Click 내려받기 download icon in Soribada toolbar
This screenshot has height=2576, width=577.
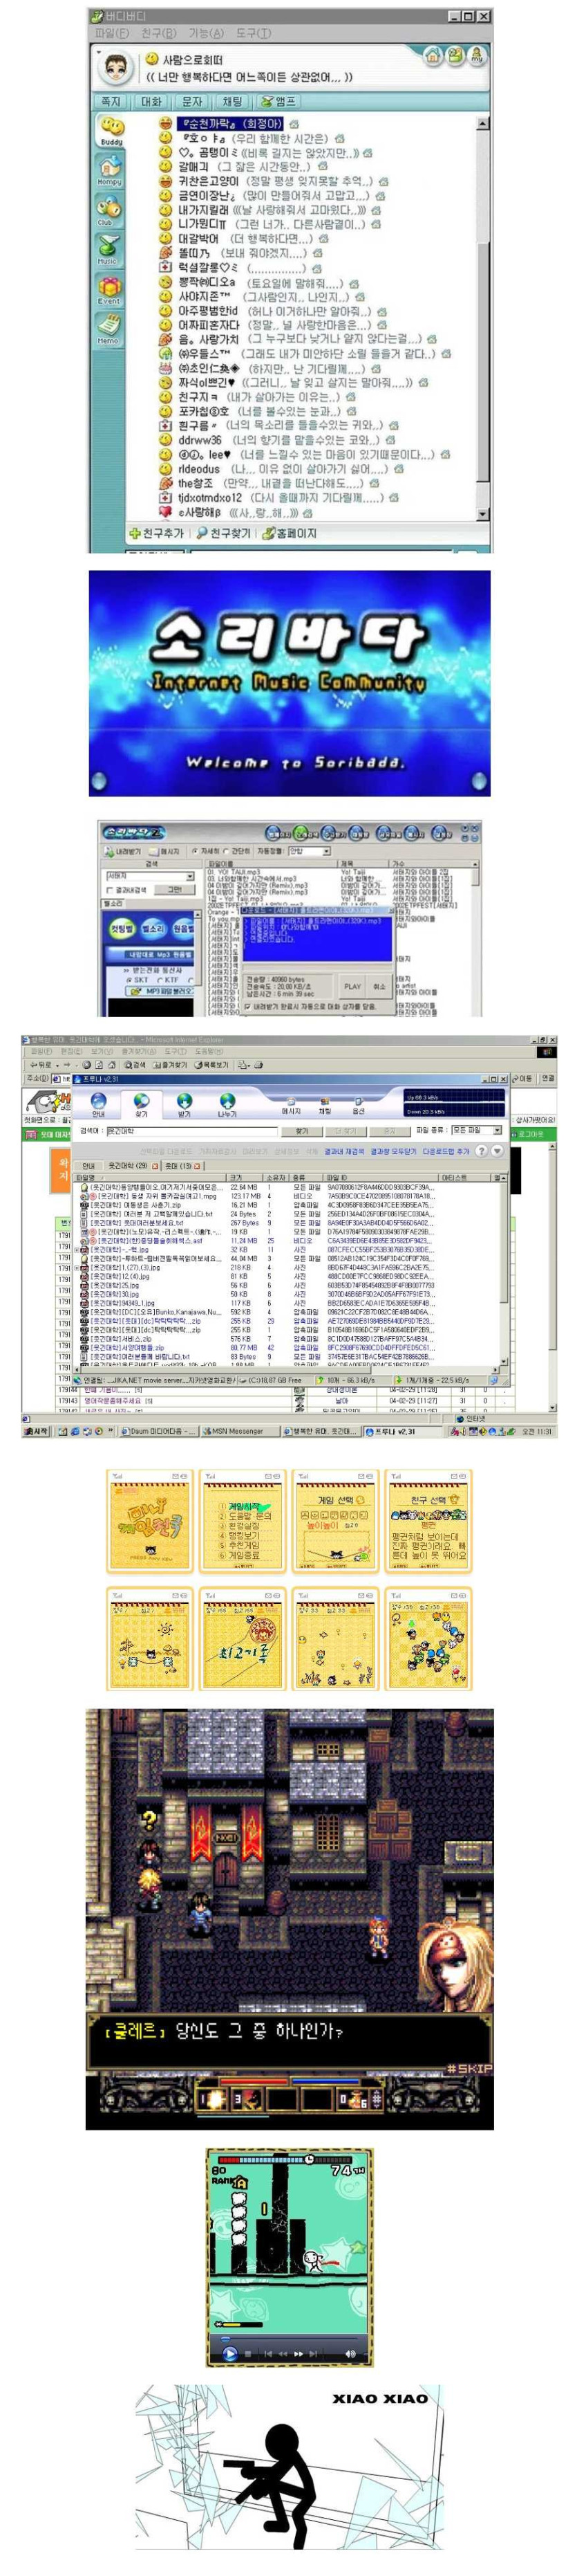point(123,851)
